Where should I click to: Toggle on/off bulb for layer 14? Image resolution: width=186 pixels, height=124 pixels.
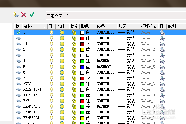pos(51,44)
